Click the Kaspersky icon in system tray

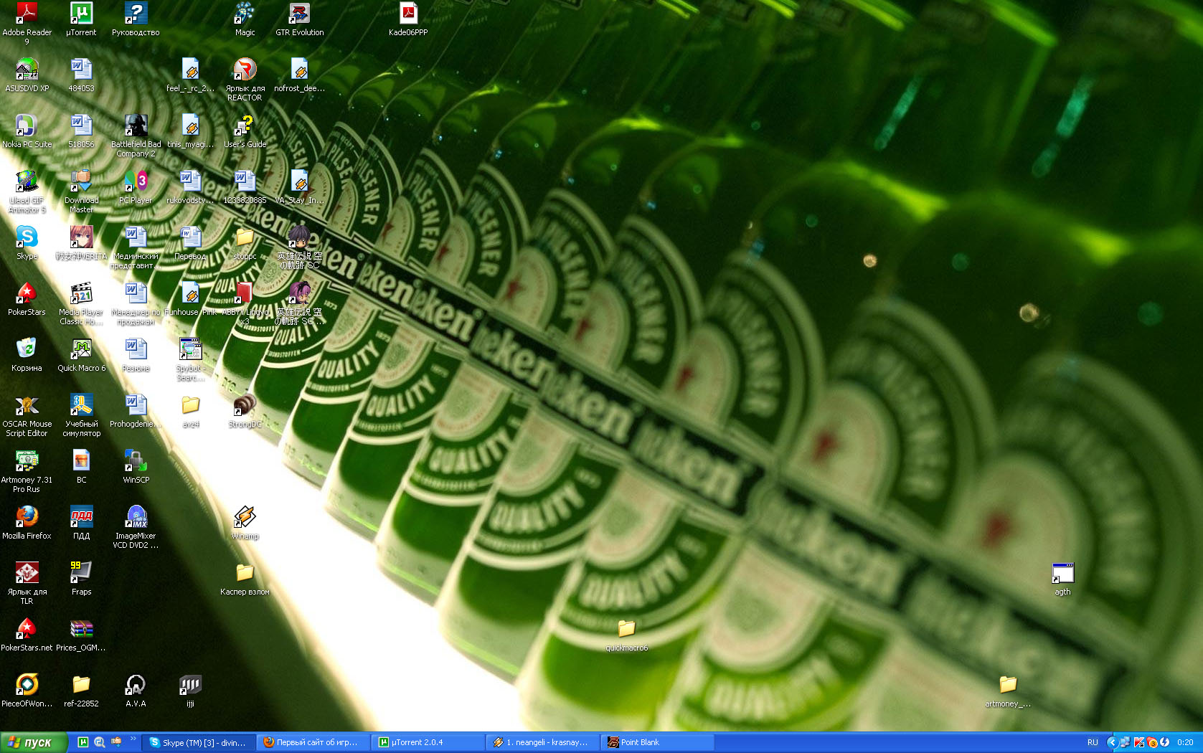pyautogui.click(x=1138, y=742)
